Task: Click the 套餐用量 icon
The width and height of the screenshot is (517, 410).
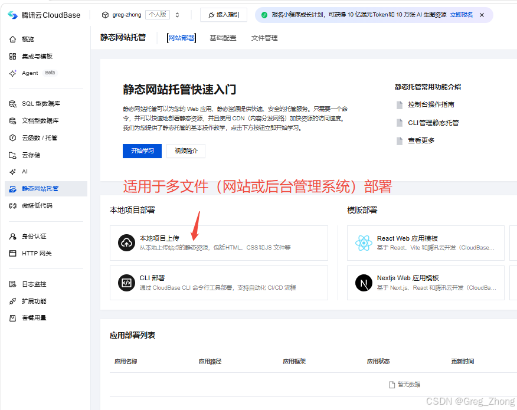Action: (12, 318)
